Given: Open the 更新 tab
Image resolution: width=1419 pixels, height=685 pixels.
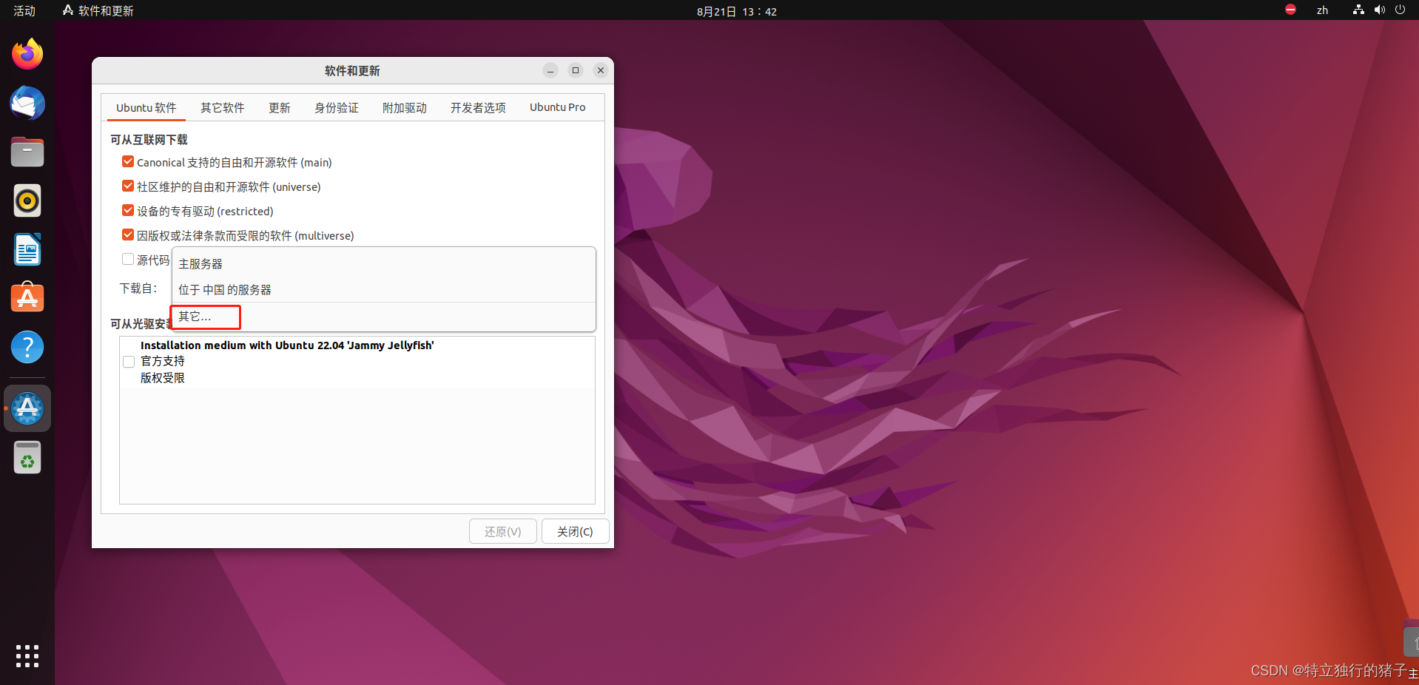Looking at the screenshot, I should pyautogui.click(x=280, y=108).
